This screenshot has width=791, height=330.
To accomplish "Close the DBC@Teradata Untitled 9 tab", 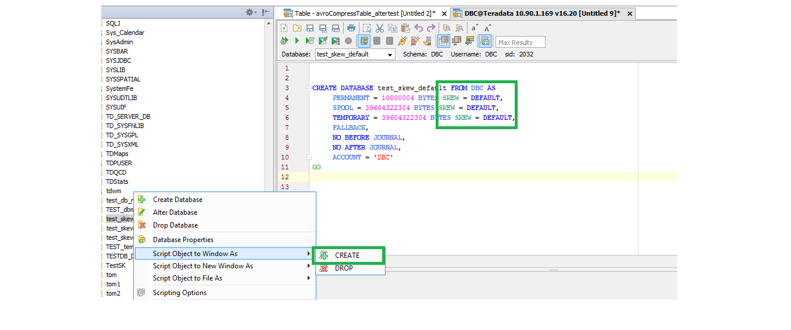I will (629, 13).
